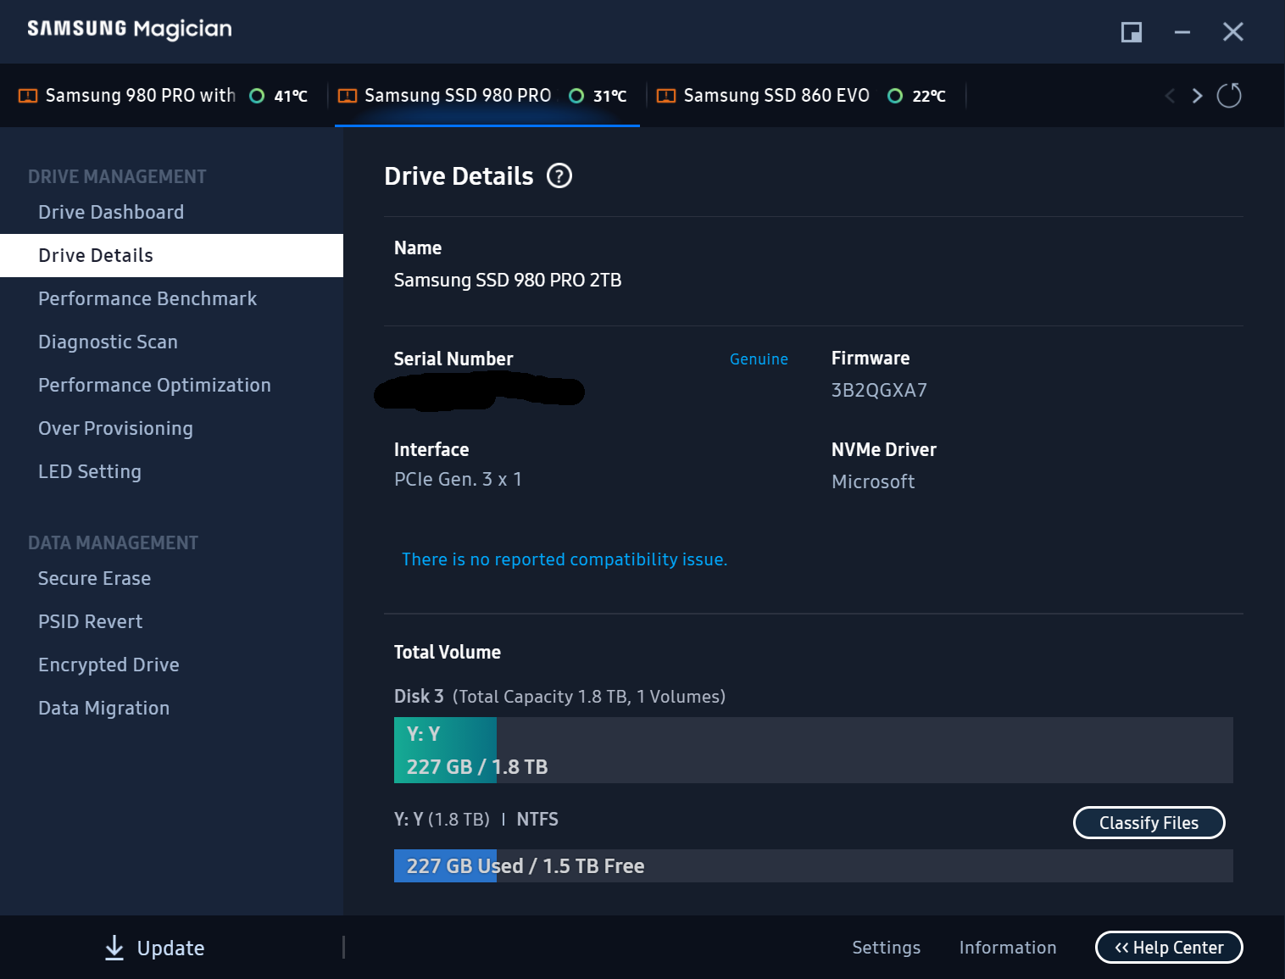The width and height of the screenshot is (1285, 979).
Task: Show previous drives with left arrow
Action: (1170, 96)
